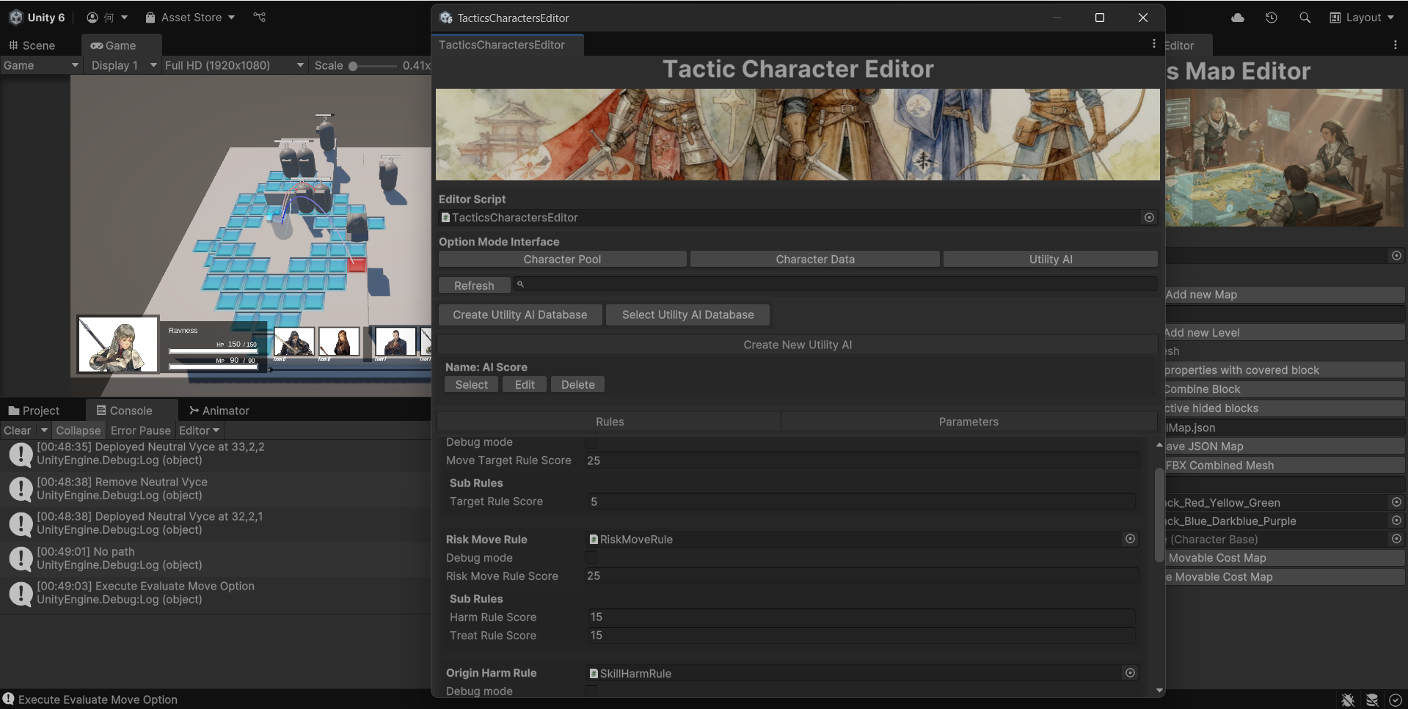Click the debug mode bug icon in status bar

coord(1348,700)
